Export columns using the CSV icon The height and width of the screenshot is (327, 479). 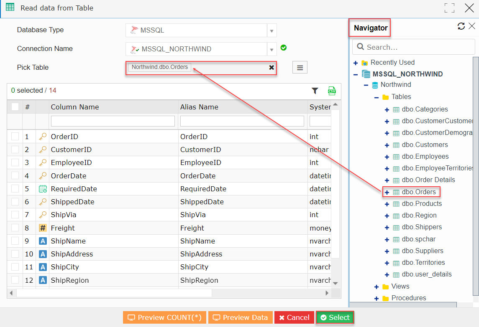pyautogui.click(x=332, y=91)
